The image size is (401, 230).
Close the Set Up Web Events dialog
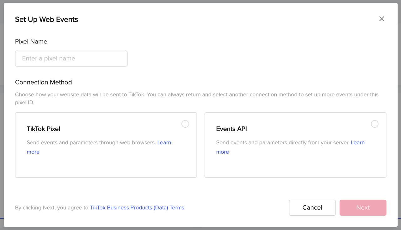point(382,19)
